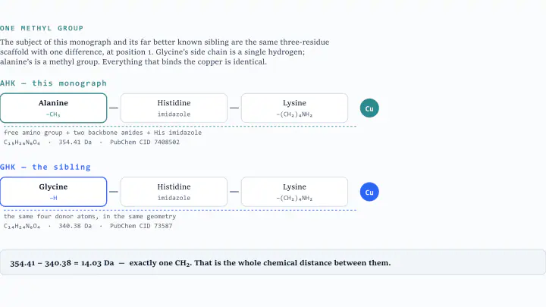This screenshot has height=307, width=546.
Task: Click the Histidine box in AHK row
Action: click(x=174, y=108)
